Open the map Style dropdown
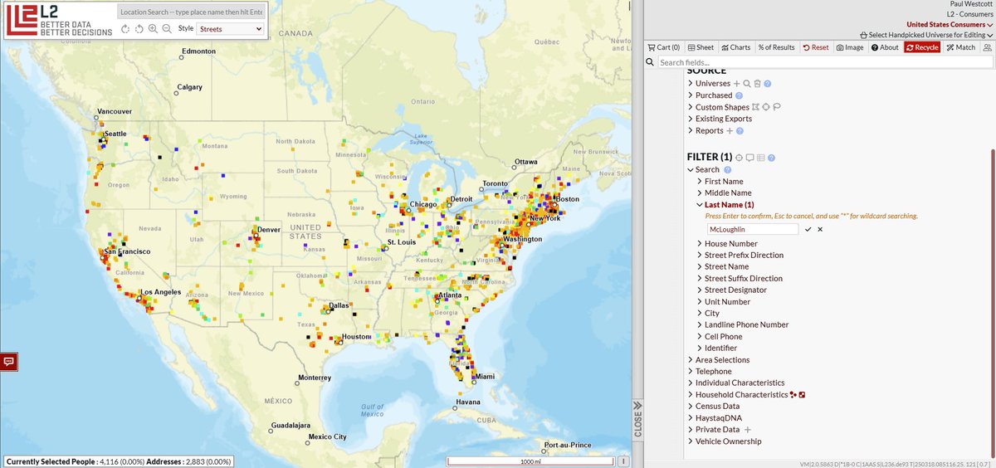The width and height of the screenshot is (996, 468). pos(231,28)
